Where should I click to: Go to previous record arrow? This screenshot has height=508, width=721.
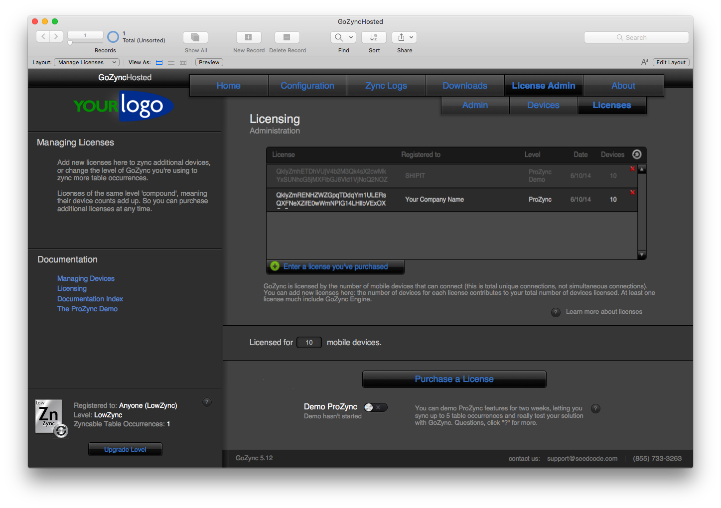[x=43, y=36]
